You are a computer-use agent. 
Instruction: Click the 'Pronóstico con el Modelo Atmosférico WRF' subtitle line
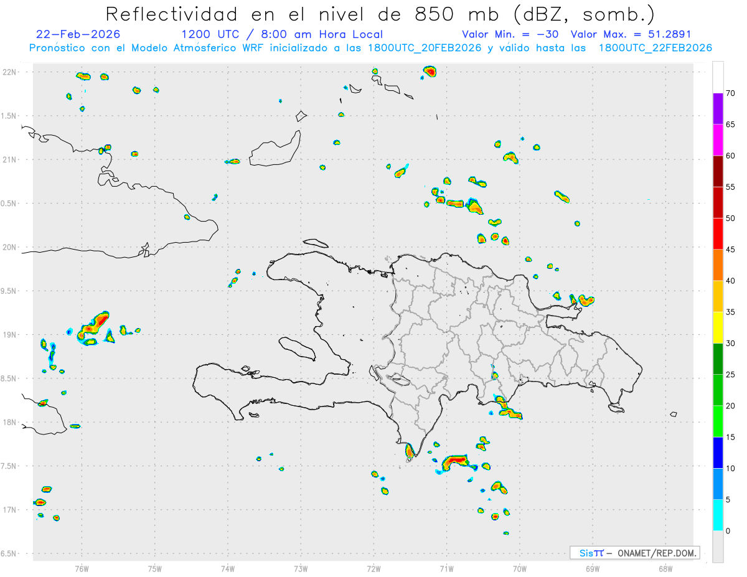(x=370, y=48)
